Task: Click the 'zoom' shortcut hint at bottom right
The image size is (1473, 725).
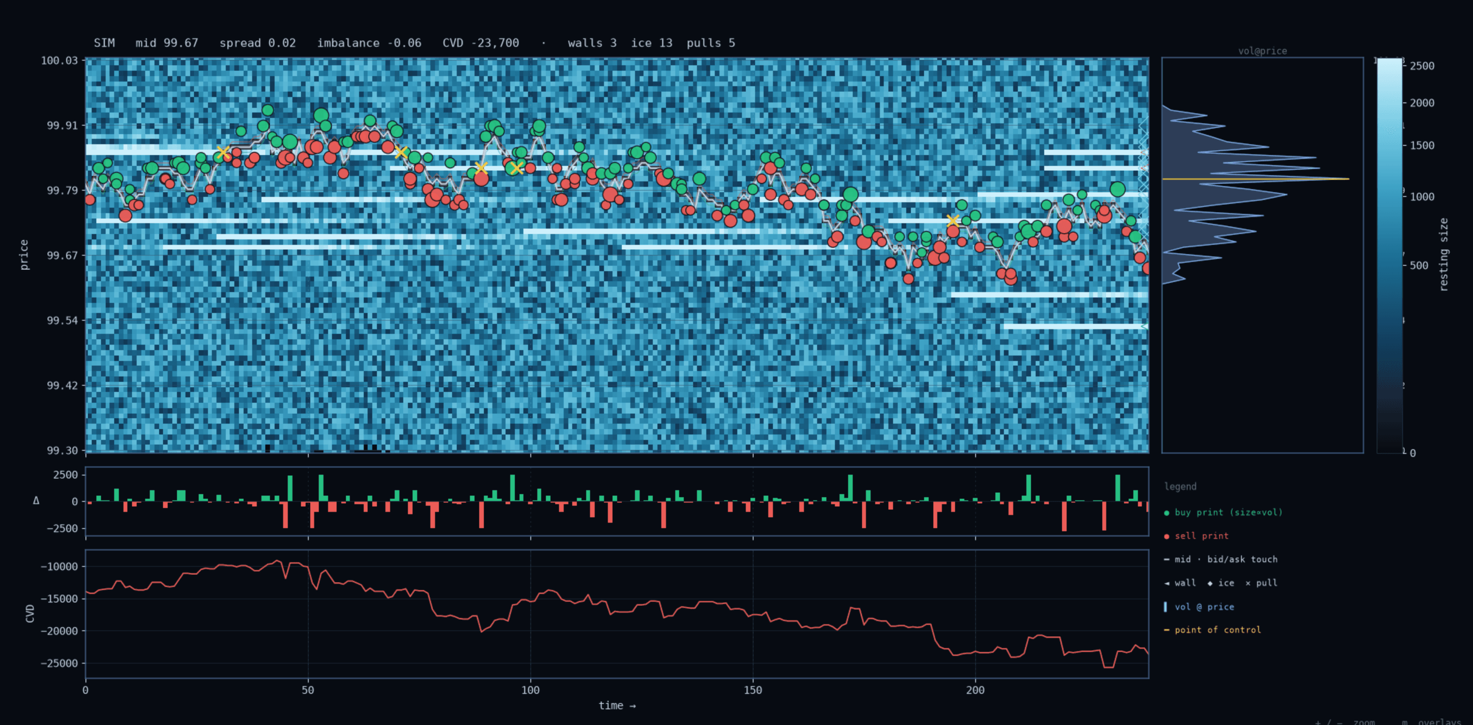Action: pos(1364,722)
